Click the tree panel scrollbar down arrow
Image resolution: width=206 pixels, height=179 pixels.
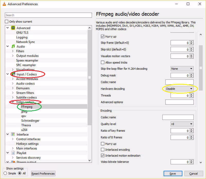click(x=89, y=160)
